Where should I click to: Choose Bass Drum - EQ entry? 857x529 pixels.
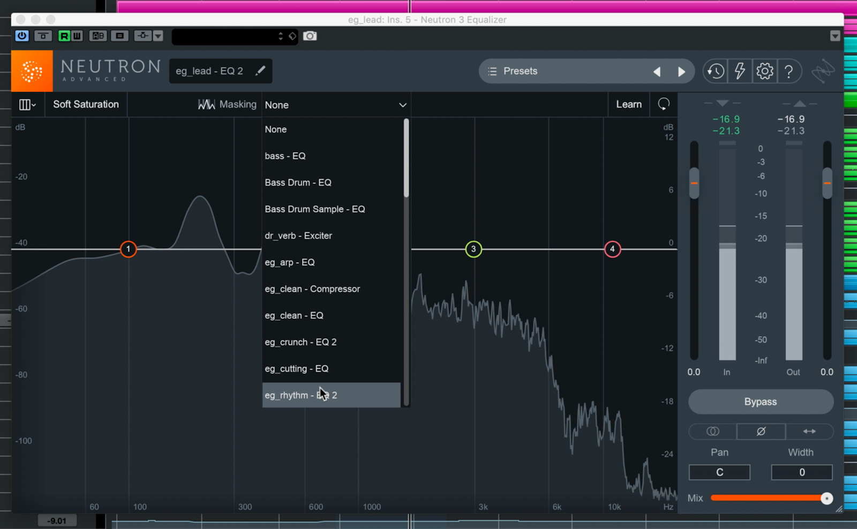click(x=331, y=182)
